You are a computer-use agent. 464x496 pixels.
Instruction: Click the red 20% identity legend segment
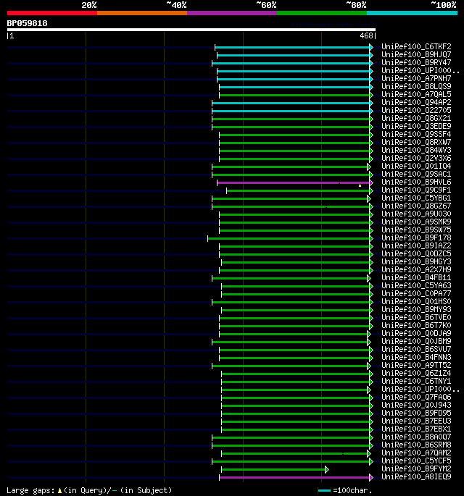[52, 13]
